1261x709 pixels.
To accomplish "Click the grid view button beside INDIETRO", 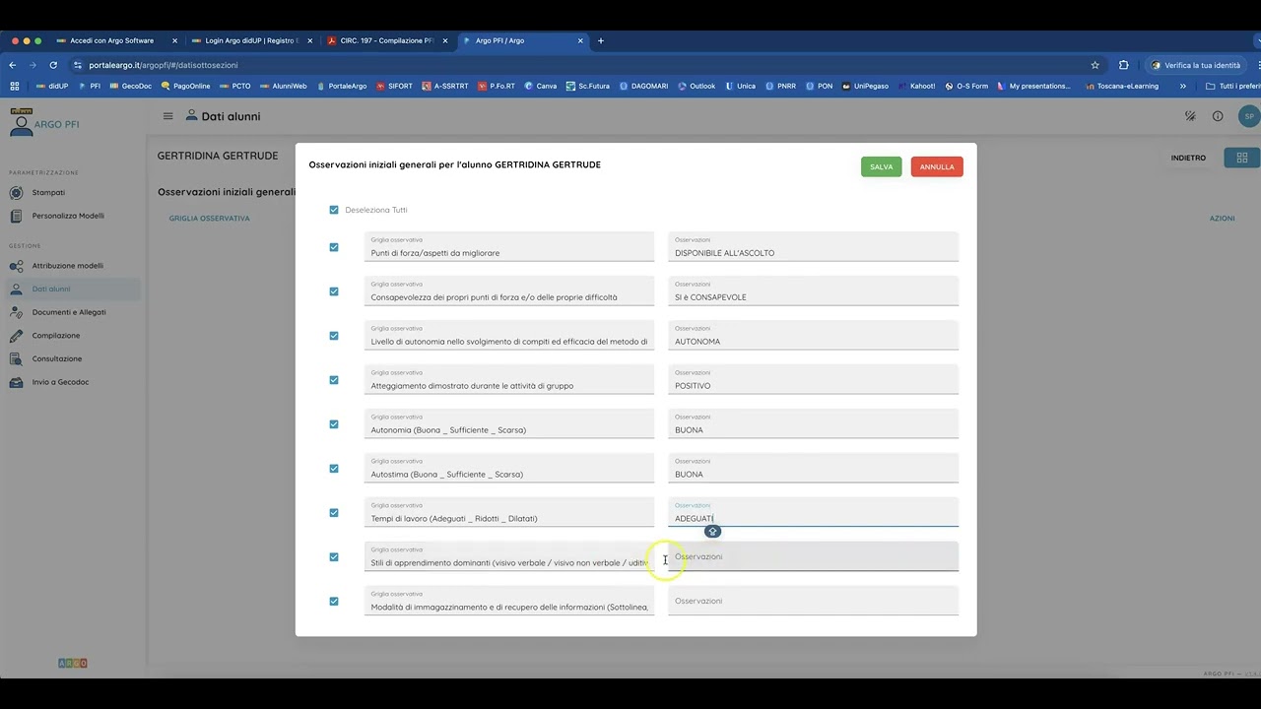I will pyautogui.click(x=1241, y=158).
